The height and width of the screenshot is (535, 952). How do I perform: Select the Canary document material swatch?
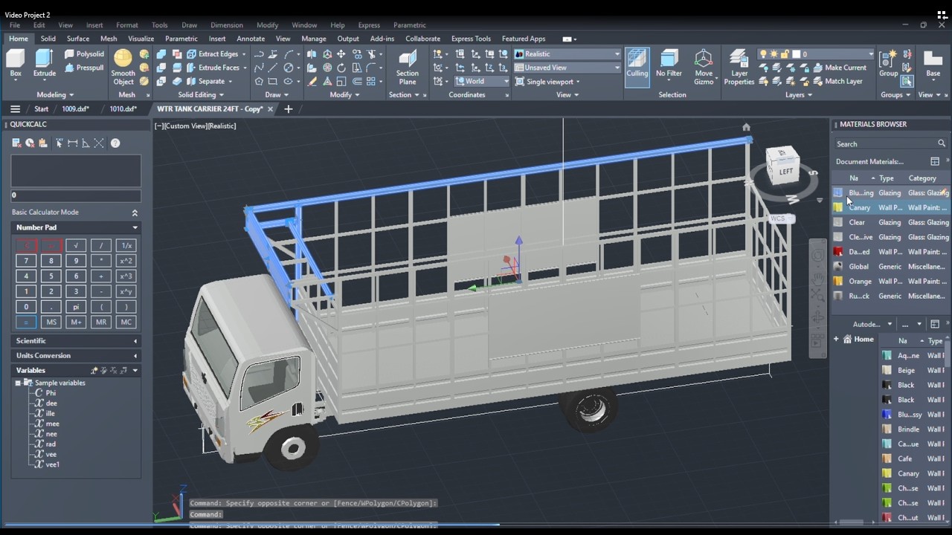838,207
